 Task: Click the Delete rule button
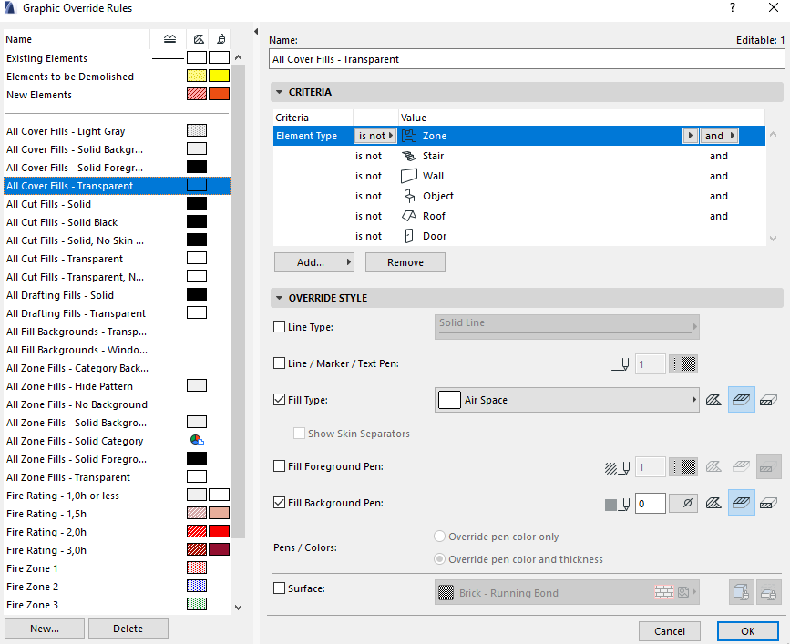tap(128, 629)
